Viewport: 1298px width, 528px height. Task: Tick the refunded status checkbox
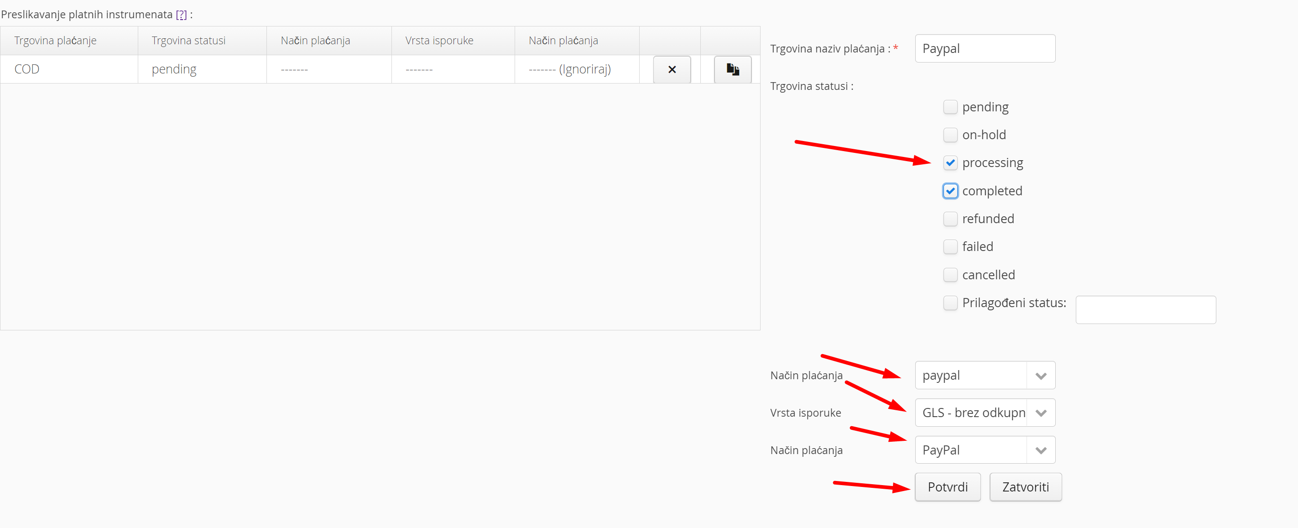coord(950,219)
